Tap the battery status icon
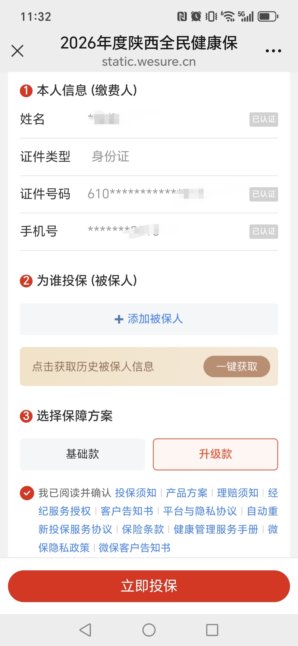Viewport: 298px width, 646px height. 268,17
